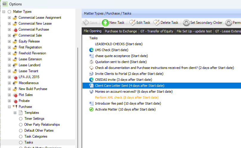Expand the Miscellaneous node
241x148 pixels.
tap(9, 83)
